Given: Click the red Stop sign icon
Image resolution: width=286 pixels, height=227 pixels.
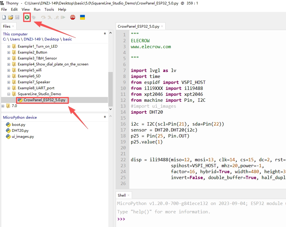Looking at the screenshot, I should point(73,17).
